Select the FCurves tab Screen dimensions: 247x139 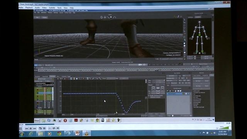pyautogui.click(x=52, y=76)
